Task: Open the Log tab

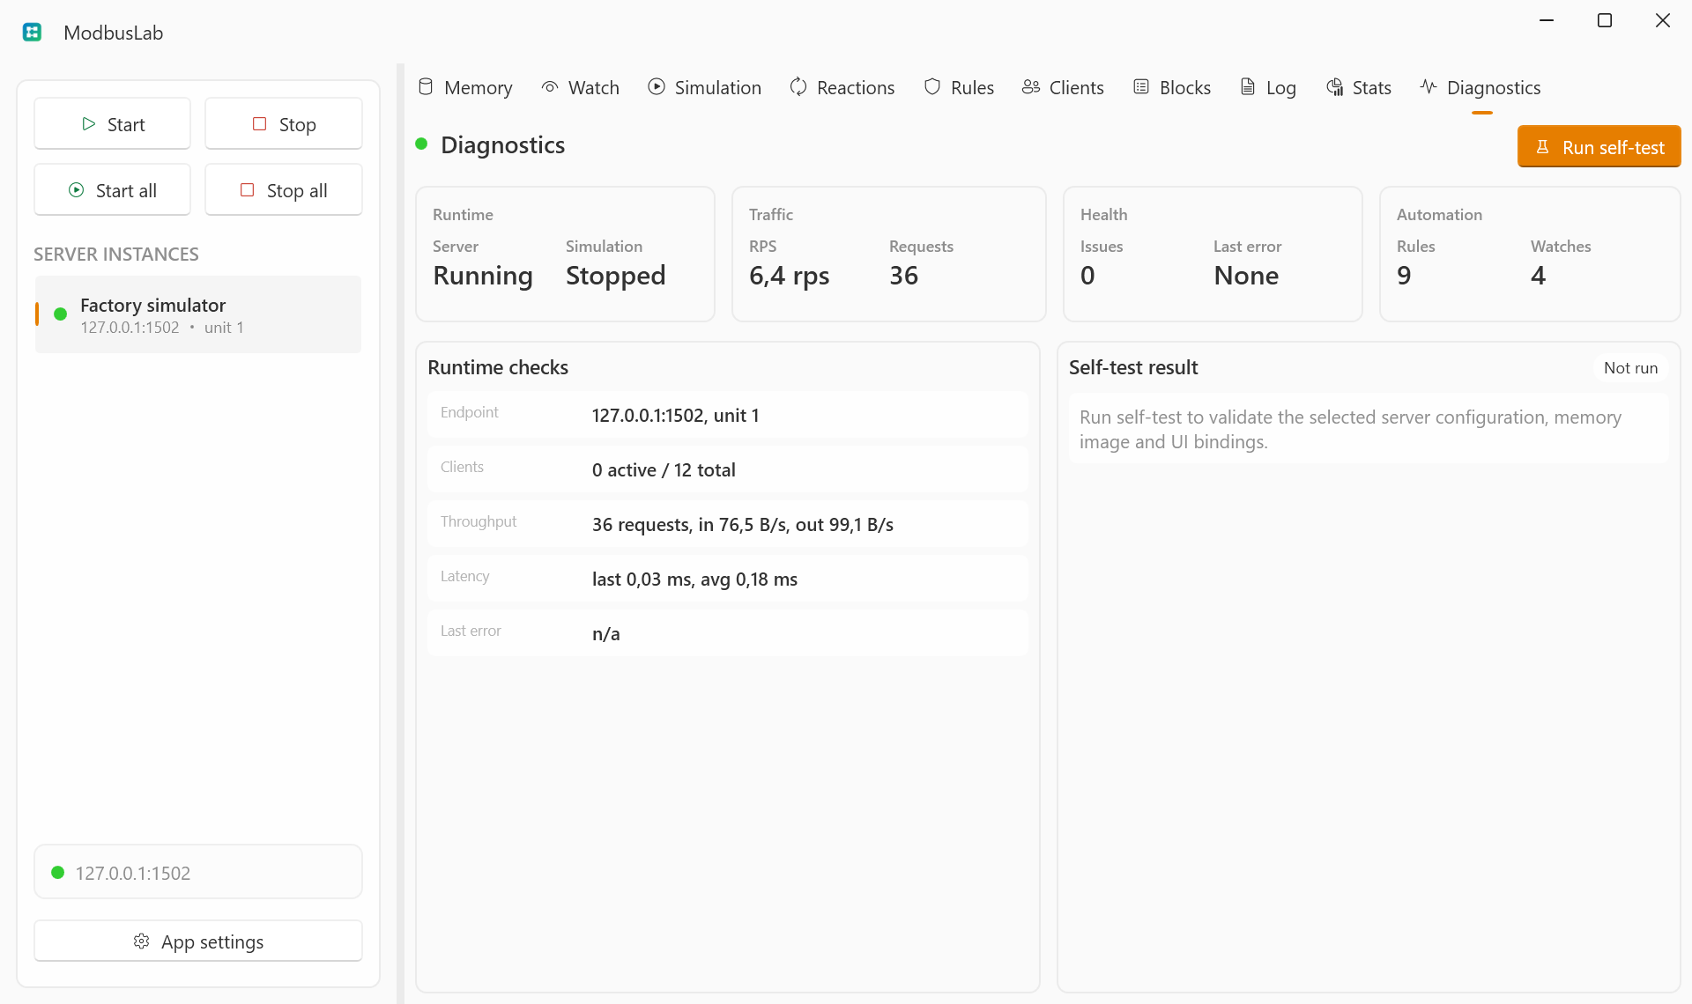Action: (x=1268, y=87)
